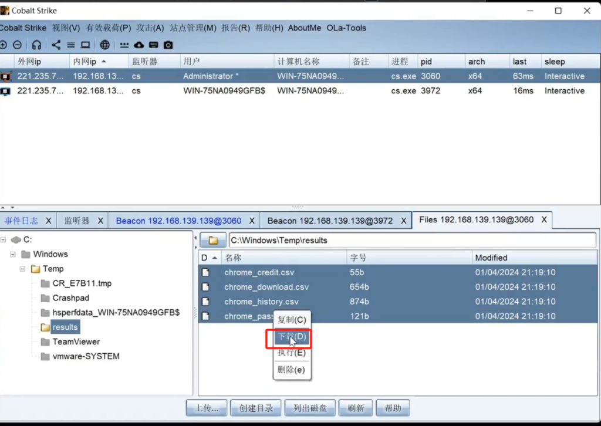This screenshot has height=426, width=601.
Task: Collapse the Temp tree node
Action: [23, 269]
